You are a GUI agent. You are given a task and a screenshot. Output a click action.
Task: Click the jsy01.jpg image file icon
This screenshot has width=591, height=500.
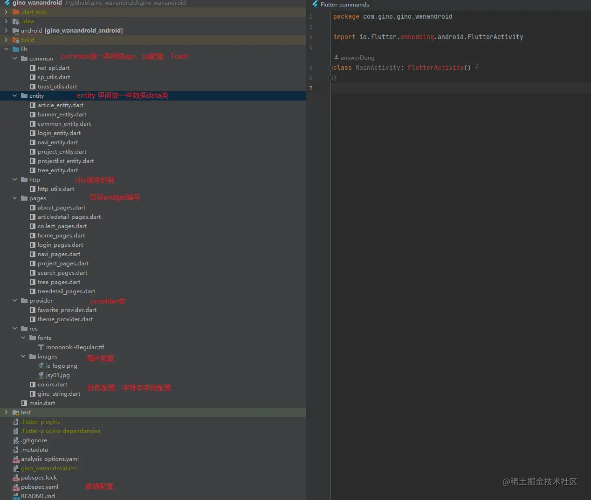click(41, 375)
